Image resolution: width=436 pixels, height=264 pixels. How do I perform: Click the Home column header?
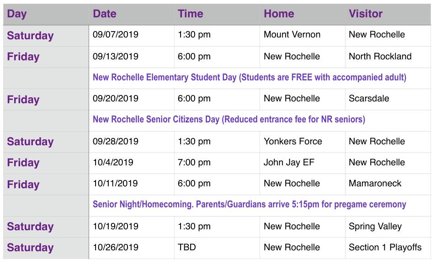point(302,14)
